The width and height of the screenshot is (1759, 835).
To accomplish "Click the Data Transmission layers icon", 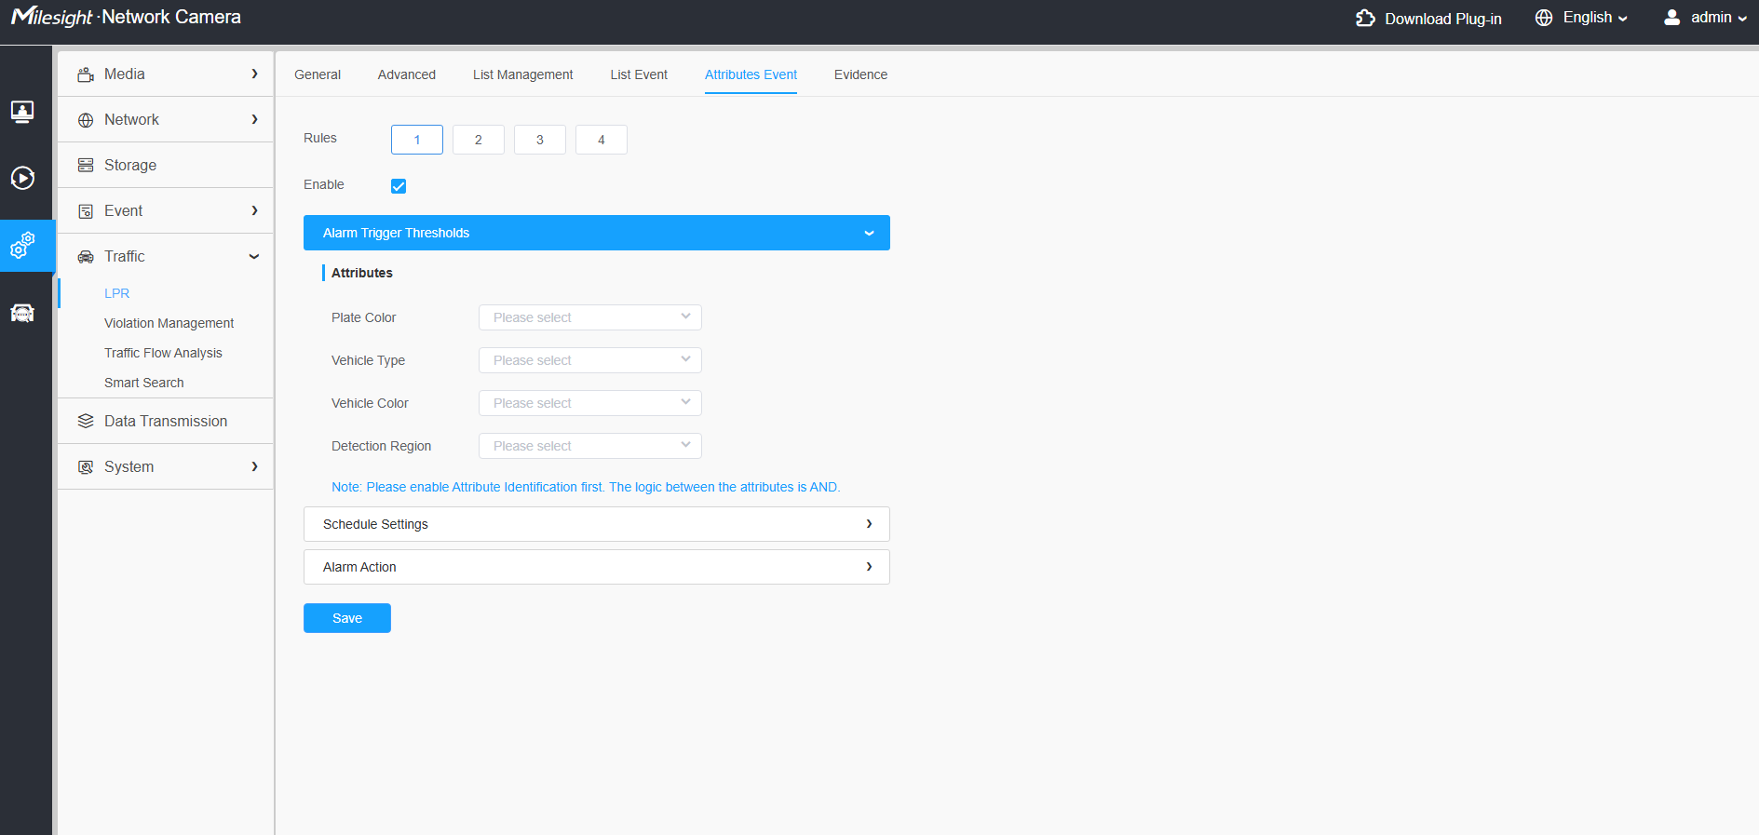I will 86,422.
